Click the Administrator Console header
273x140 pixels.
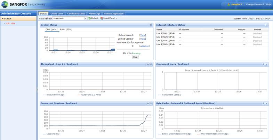[16, 14]
